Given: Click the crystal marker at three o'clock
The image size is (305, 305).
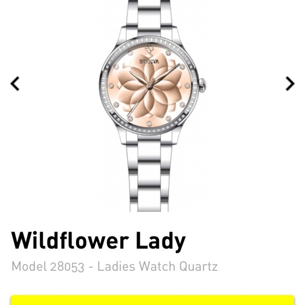Looking at the screenshot, I should (187, 85).
